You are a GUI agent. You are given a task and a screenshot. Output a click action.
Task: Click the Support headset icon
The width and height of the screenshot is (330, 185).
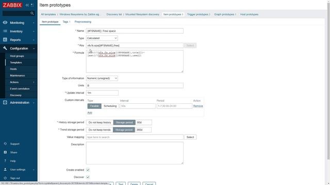(5, 144)
